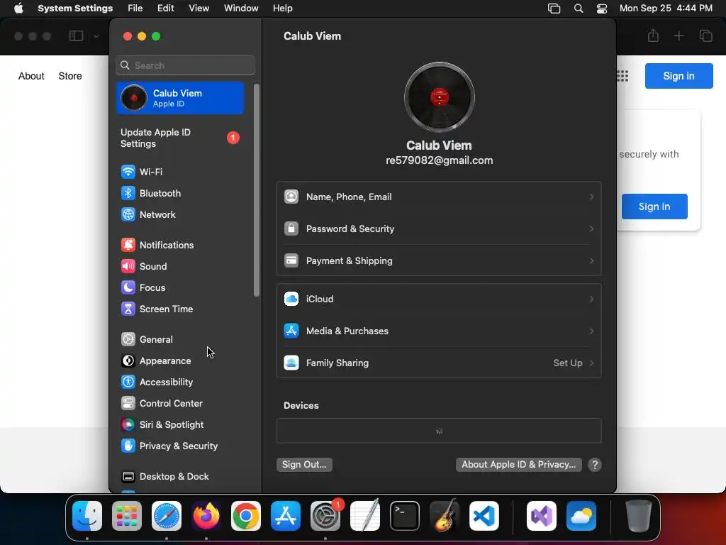Open Store link in browser window

point(70,76)
